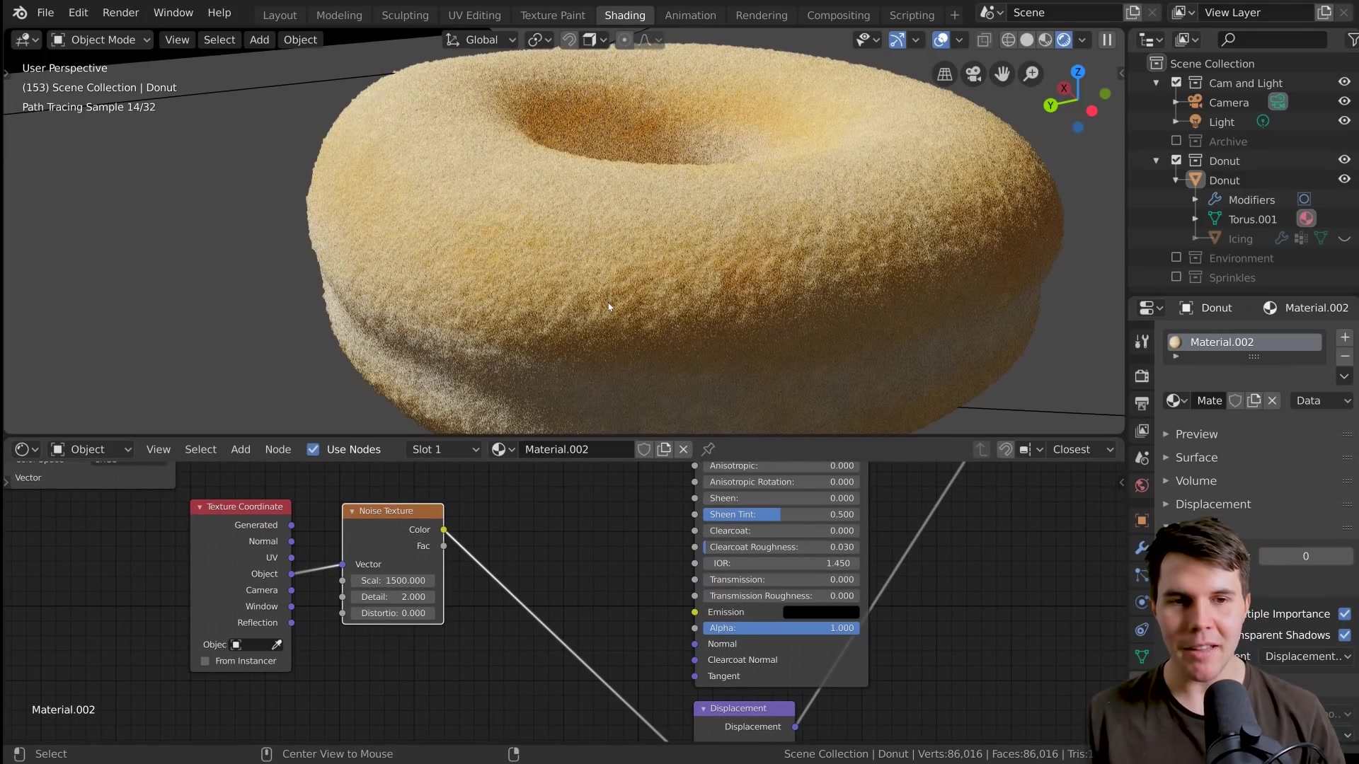
Task: Click the Shading workspace tab
Action: (x=624, y=15)
